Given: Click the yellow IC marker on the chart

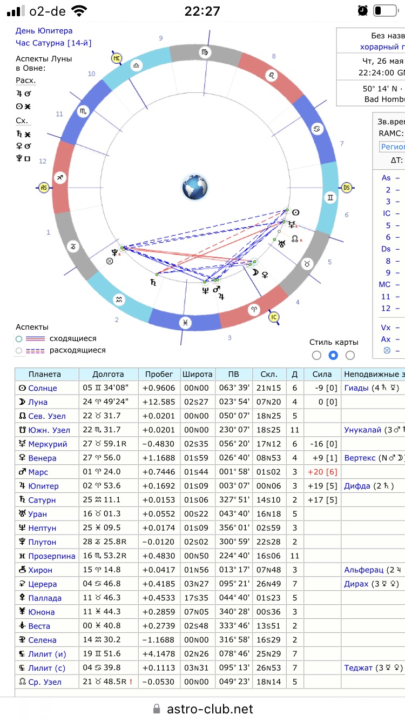Looking at the screenshot, I should pyautogui.click(x=274, y=317).
